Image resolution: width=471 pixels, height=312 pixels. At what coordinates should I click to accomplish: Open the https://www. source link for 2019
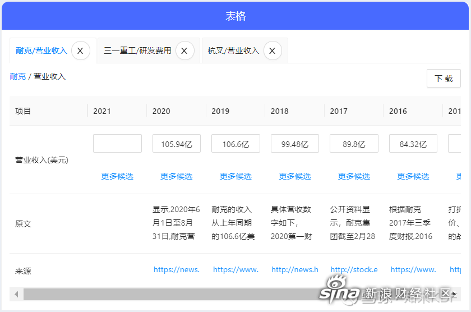point(236,269)
